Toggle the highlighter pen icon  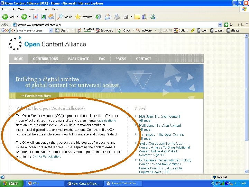coord(193,30)
